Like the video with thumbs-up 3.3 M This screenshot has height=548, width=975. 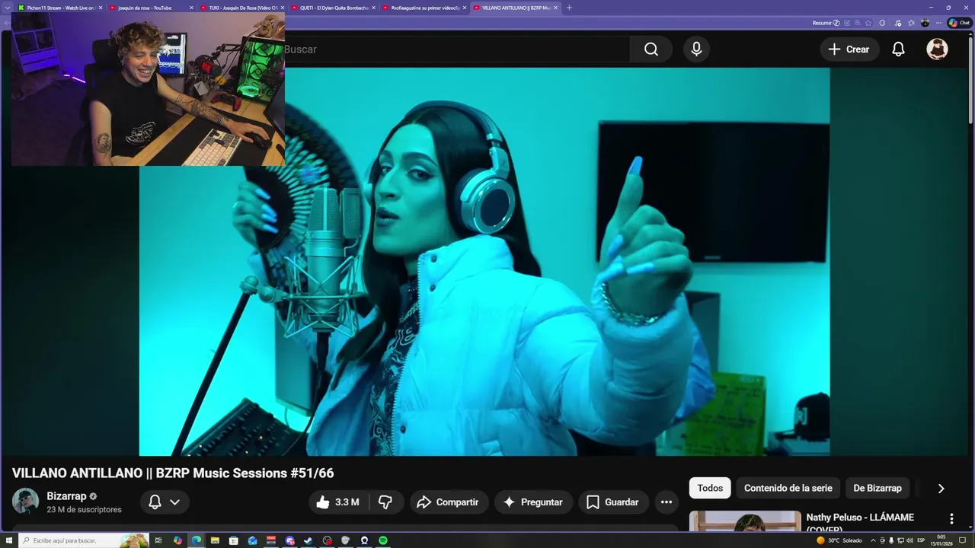[338, 502]
